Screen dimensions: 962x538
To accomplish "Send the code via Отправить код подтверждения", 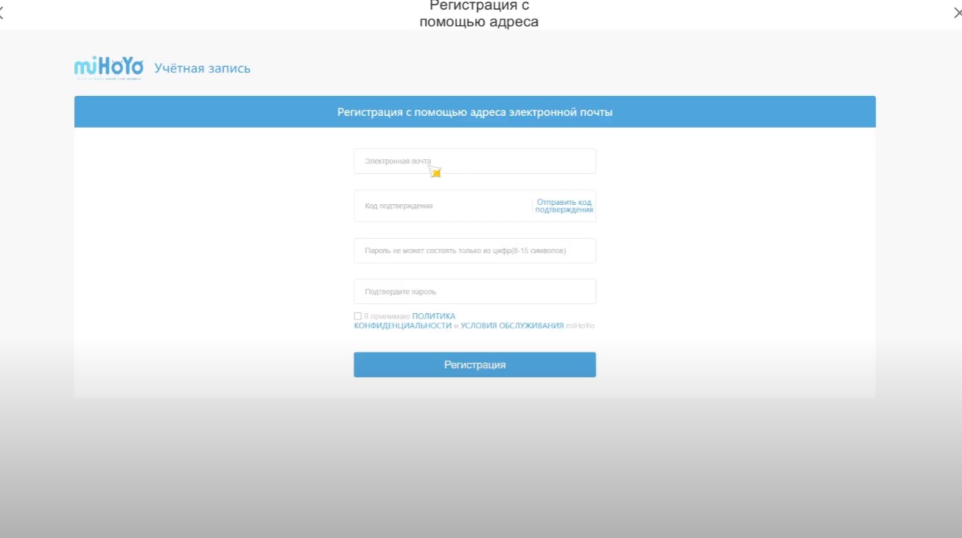I will point(564,206).
